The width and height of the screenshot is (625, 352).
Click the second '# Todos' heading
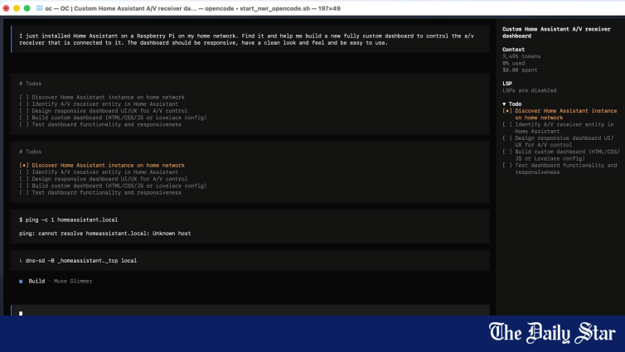(31, 152)
